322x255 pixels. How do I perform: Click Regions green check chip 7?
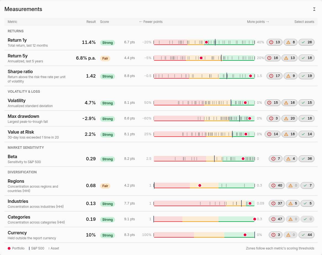click(x=307, y=185)
